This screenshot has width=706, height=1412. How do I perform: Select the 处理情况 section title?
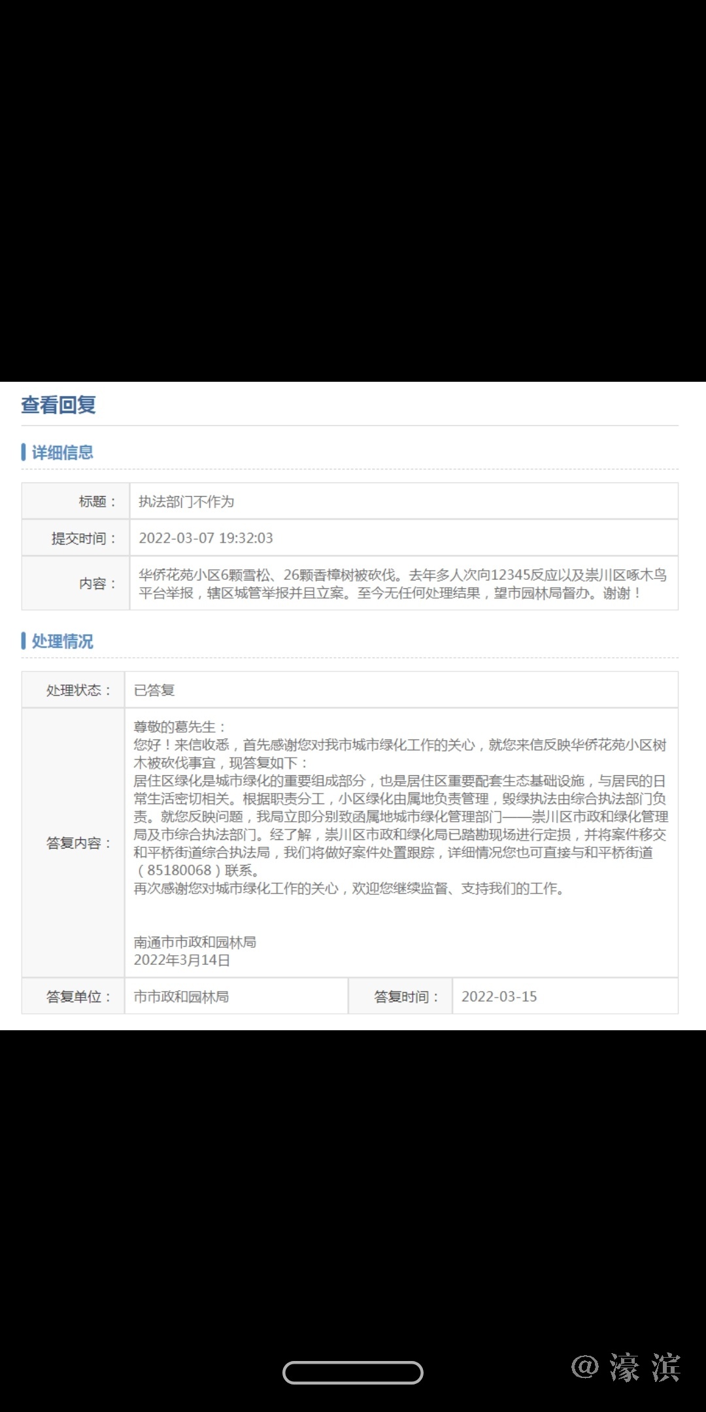(x=63, y=641)
